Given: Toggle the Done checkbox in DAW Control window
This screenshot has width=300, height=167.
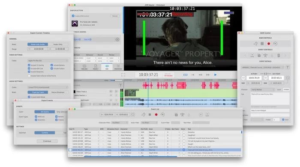Looking at the screenshot, I should tap(283, 119).
